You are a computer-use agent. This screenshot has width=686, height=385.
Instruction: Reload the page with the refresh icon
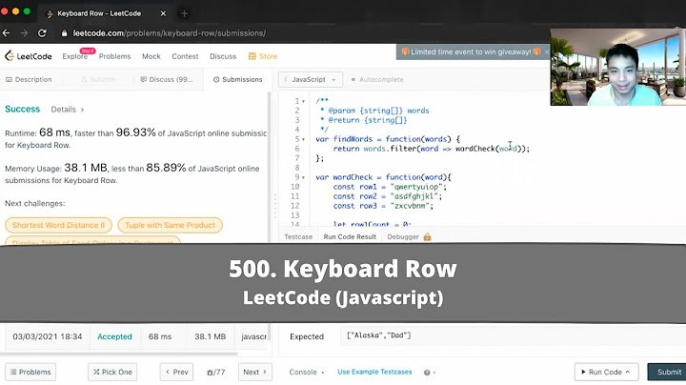tap(42, 33)
